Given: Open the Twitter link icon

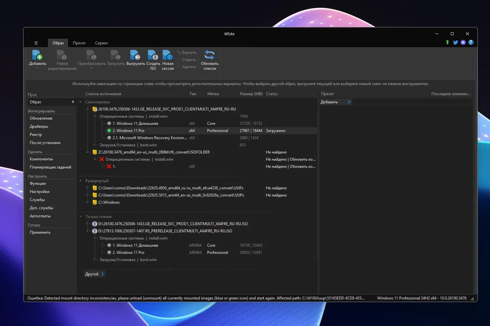Looking at the screenshot, I should (x=455, y=42).
